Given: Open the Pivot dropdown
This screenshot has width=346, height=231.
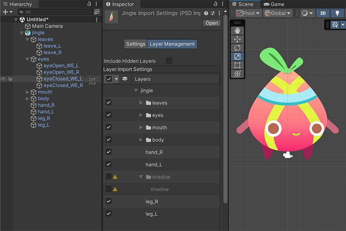Looking at the screenshot, I should pyautogui.click(x=248, y=13).
